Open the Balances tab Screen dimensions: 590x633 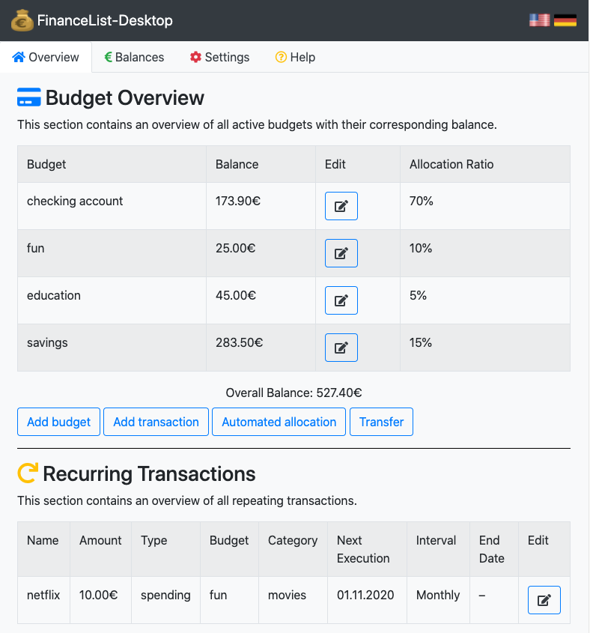(134, 57)
